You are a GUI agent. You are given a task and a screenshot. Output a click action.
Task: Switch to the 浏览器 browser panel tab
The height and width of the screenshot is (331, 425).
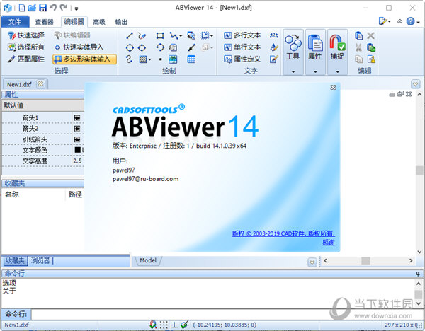tap(40, 261)
